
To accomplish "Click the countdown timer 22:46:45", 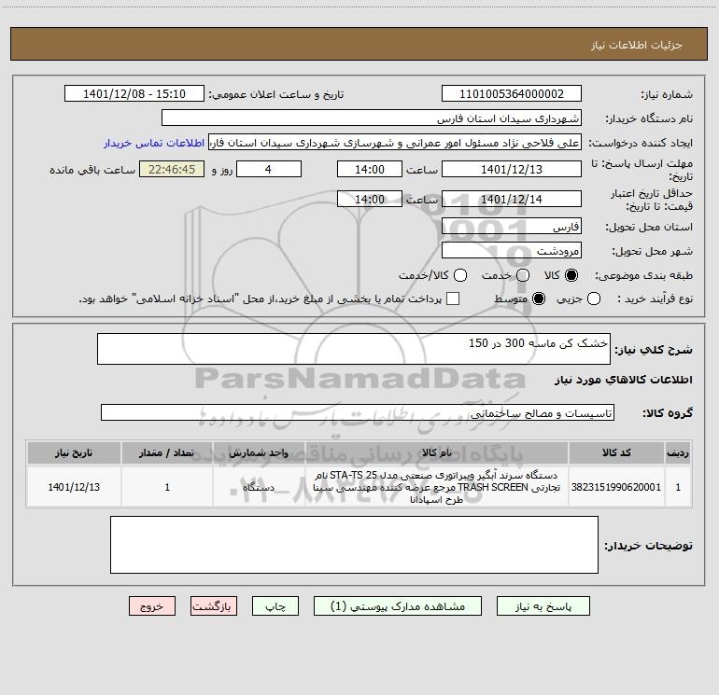I will pyautogui.click(x=172, y=169).
